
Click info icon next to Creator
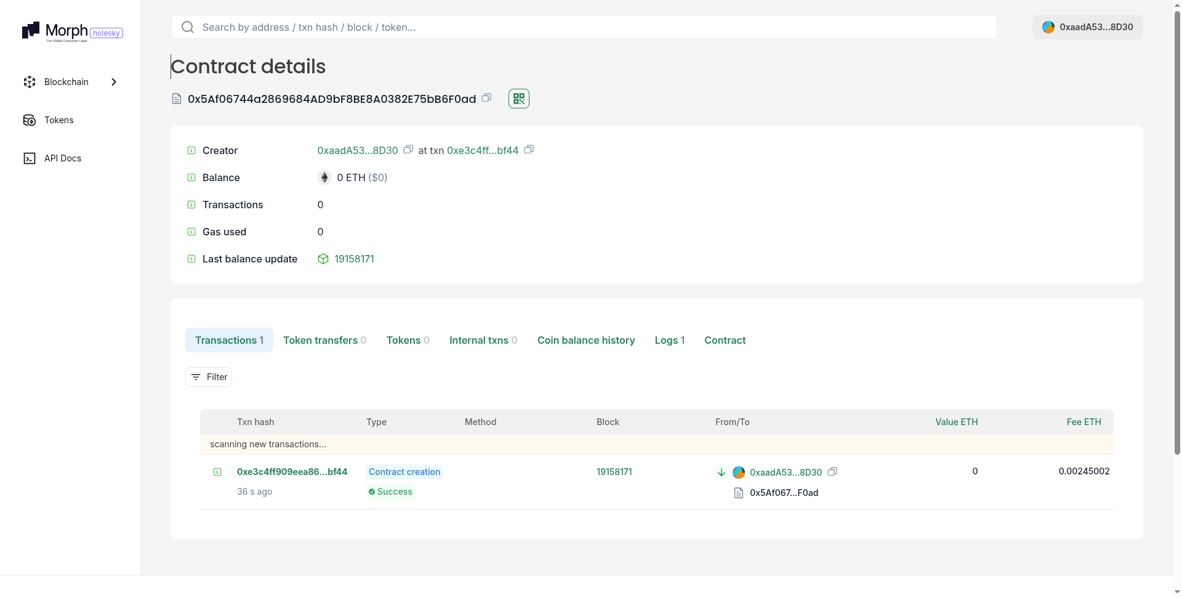191,150
